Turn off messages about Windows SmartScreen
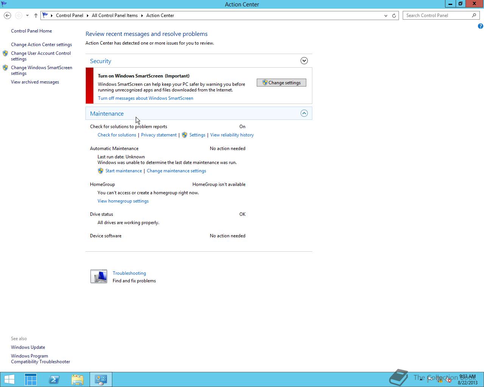This screenshot has height=387, width=484. 146,98
